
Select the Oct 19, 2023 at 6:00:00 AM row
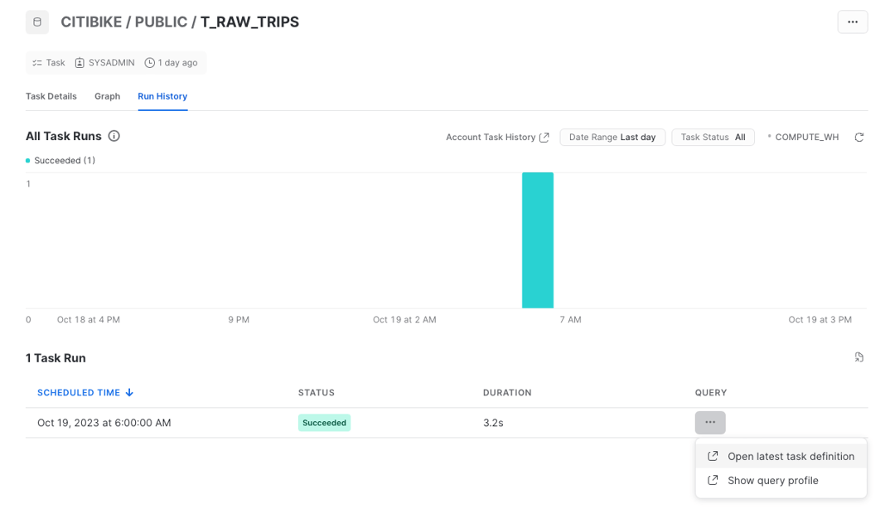coord(447,423)
